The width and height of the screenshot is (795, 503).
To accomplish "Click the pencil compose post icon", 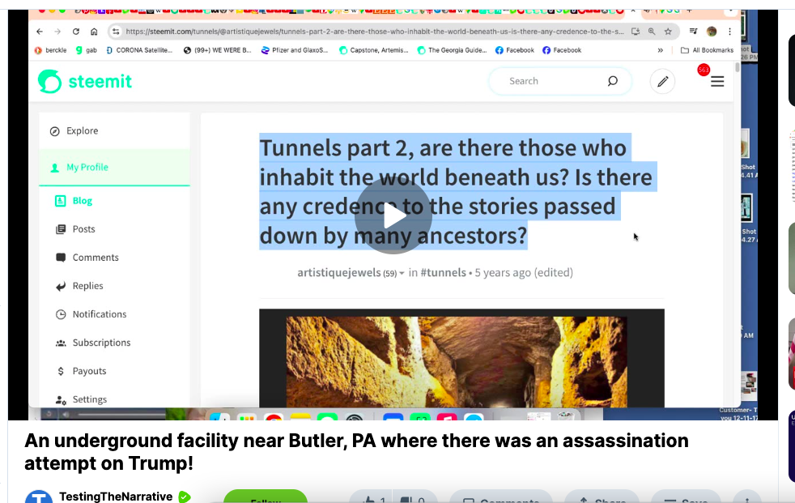I will (662, 81).
